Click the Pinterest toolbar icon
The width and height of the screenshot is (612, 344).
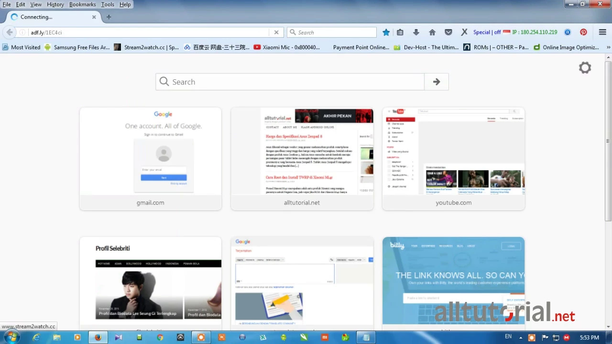coord(583,32)
